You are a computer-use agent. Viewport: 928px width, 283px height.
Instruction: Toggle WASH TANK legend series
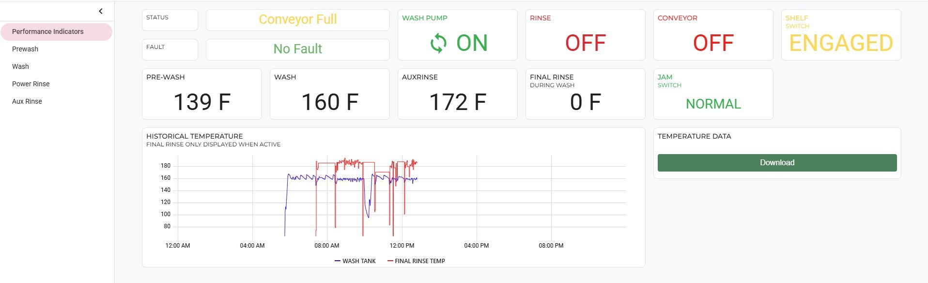click(355, 261)
